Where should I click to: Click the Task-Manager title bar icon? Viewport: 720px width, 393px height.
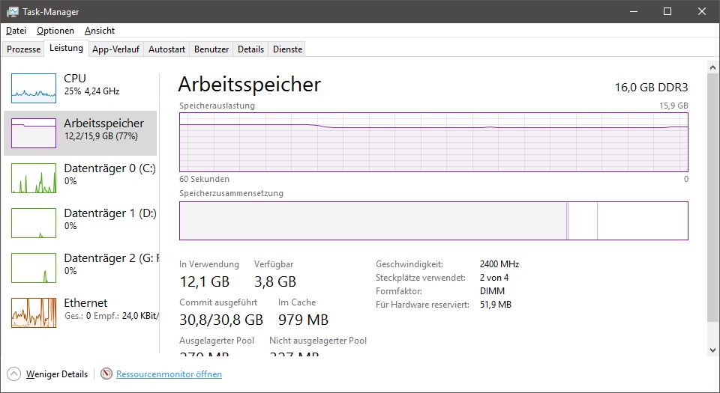click(13, 11)
